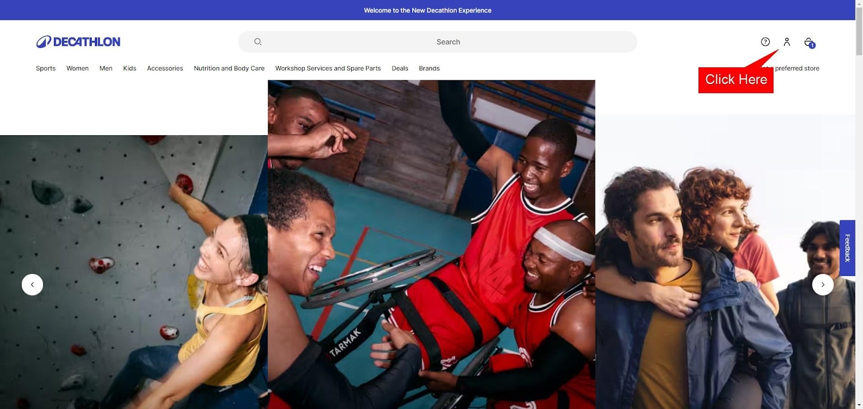Open the Feedback side tab
863x409 pixels.
(847, 248)
